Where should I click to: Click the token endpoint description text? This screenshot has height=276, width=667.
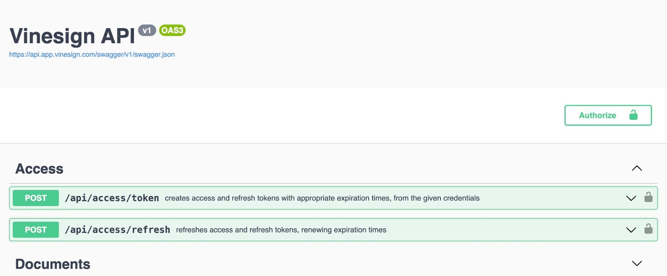pos(322,198)
